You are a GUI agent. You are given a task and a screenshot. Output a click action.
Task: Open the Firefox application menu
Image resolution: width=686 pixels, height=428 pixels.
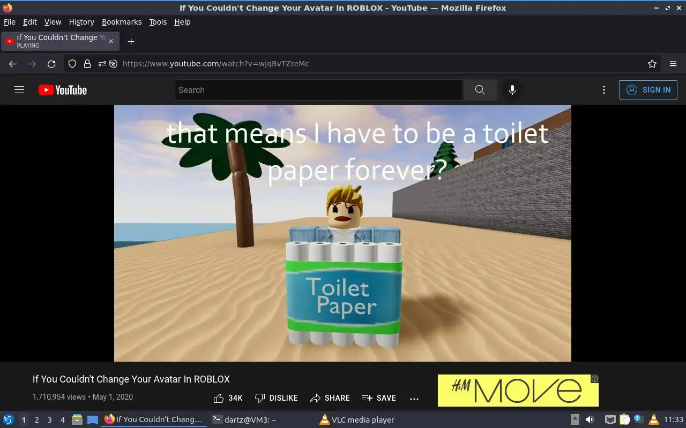pos(673,64)
